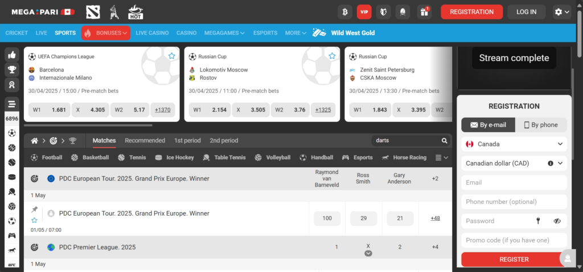Open the HOT promotions icon
The height and width of the screenshot is (272, 583).
(136, 12)
